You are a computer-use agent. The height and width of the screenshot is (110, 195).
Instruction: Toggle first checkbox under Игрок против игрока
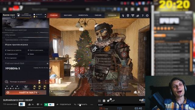click(6, 50)
